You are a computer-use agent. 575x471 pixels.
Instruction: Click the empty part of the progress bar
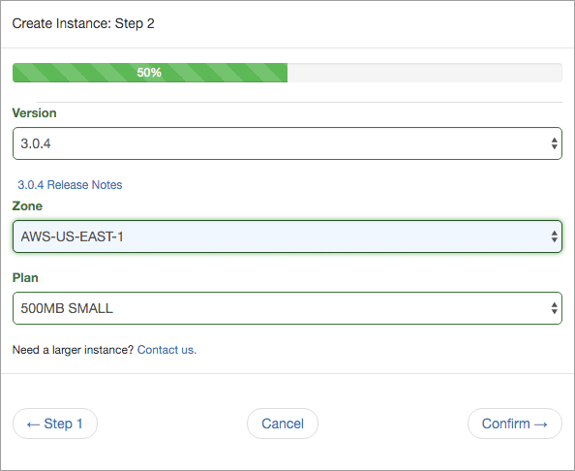coord(425,73)
